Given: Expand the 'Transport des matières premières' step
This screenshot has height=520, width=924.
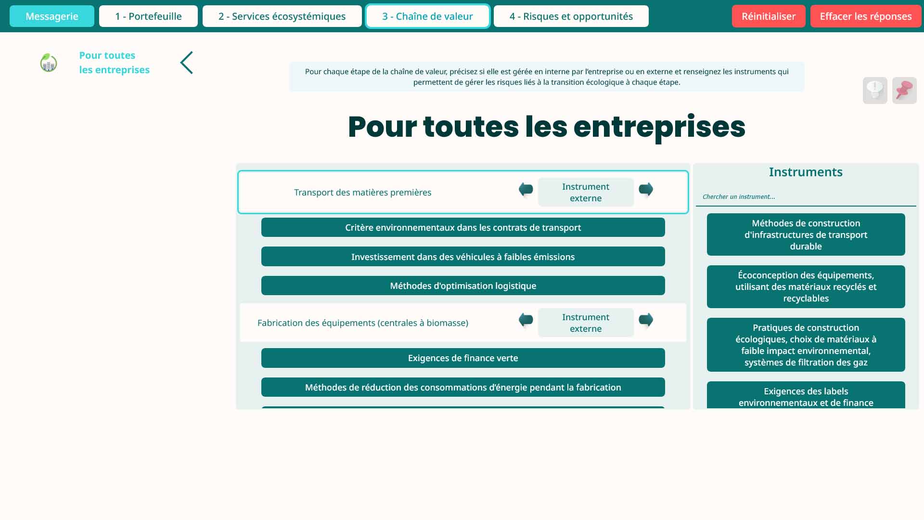Looking at the screenshot, I should click(x=363, y=192).
